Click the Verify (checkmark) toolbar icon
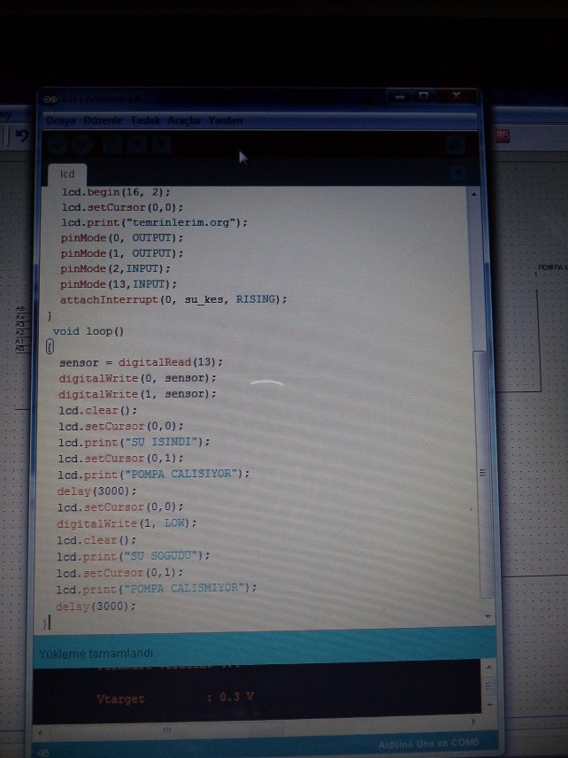The width and height of the screenshot is (568, 758). click(x=58, y=144)
